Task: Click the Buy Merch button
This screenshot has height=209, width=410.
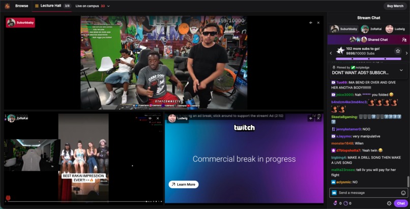Action: pos(395,6)
